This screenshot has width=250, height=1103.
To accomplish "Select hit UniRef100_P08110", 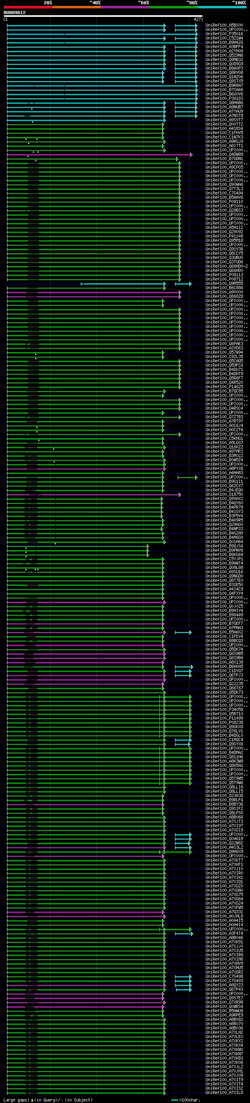I will click(224, 202).
